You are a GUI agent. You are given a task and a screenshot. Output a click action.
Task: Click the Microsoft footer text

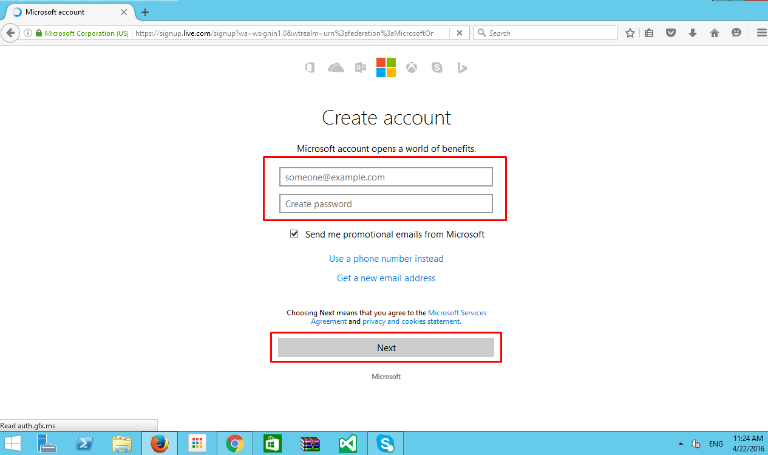click(x=386, y=377)
